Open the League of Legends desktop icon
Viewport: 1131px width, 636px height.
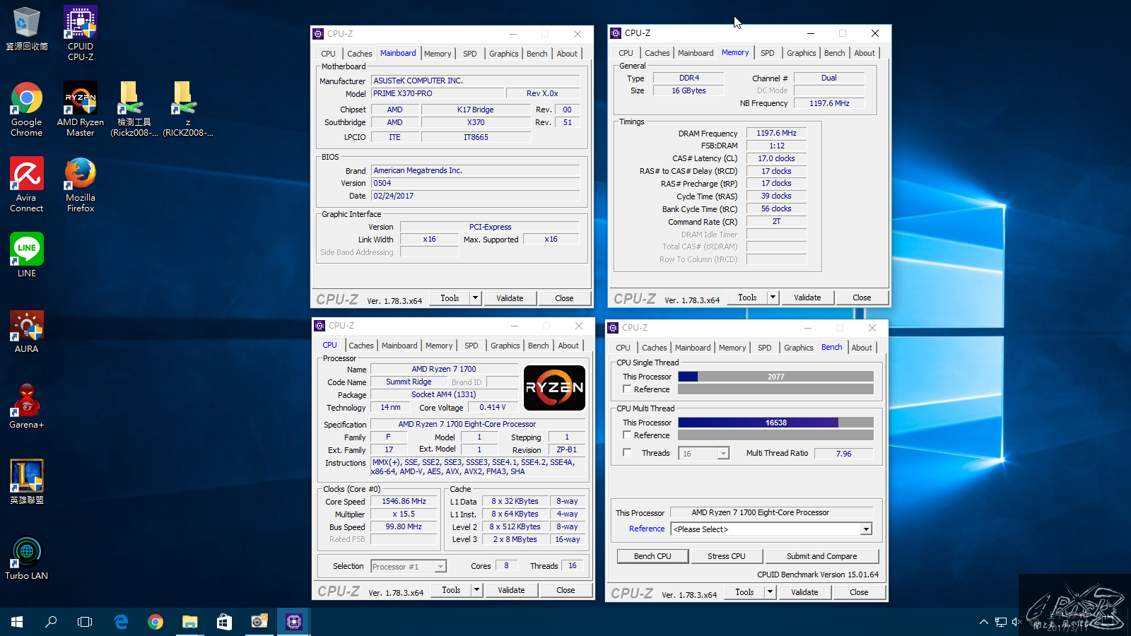coord(27,482)
